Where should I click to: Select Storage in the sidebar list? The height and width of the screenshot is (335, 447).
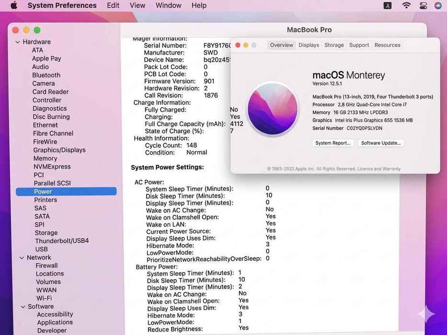point(46,233)
